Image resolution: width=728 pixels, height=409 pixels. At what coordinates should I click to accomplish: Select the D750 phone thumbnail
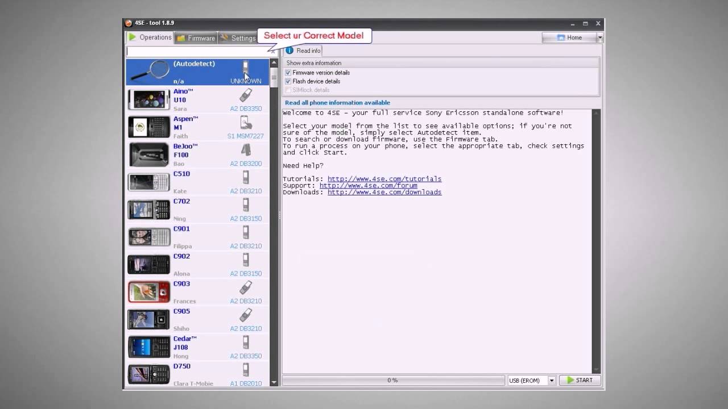tap(149, 374)
